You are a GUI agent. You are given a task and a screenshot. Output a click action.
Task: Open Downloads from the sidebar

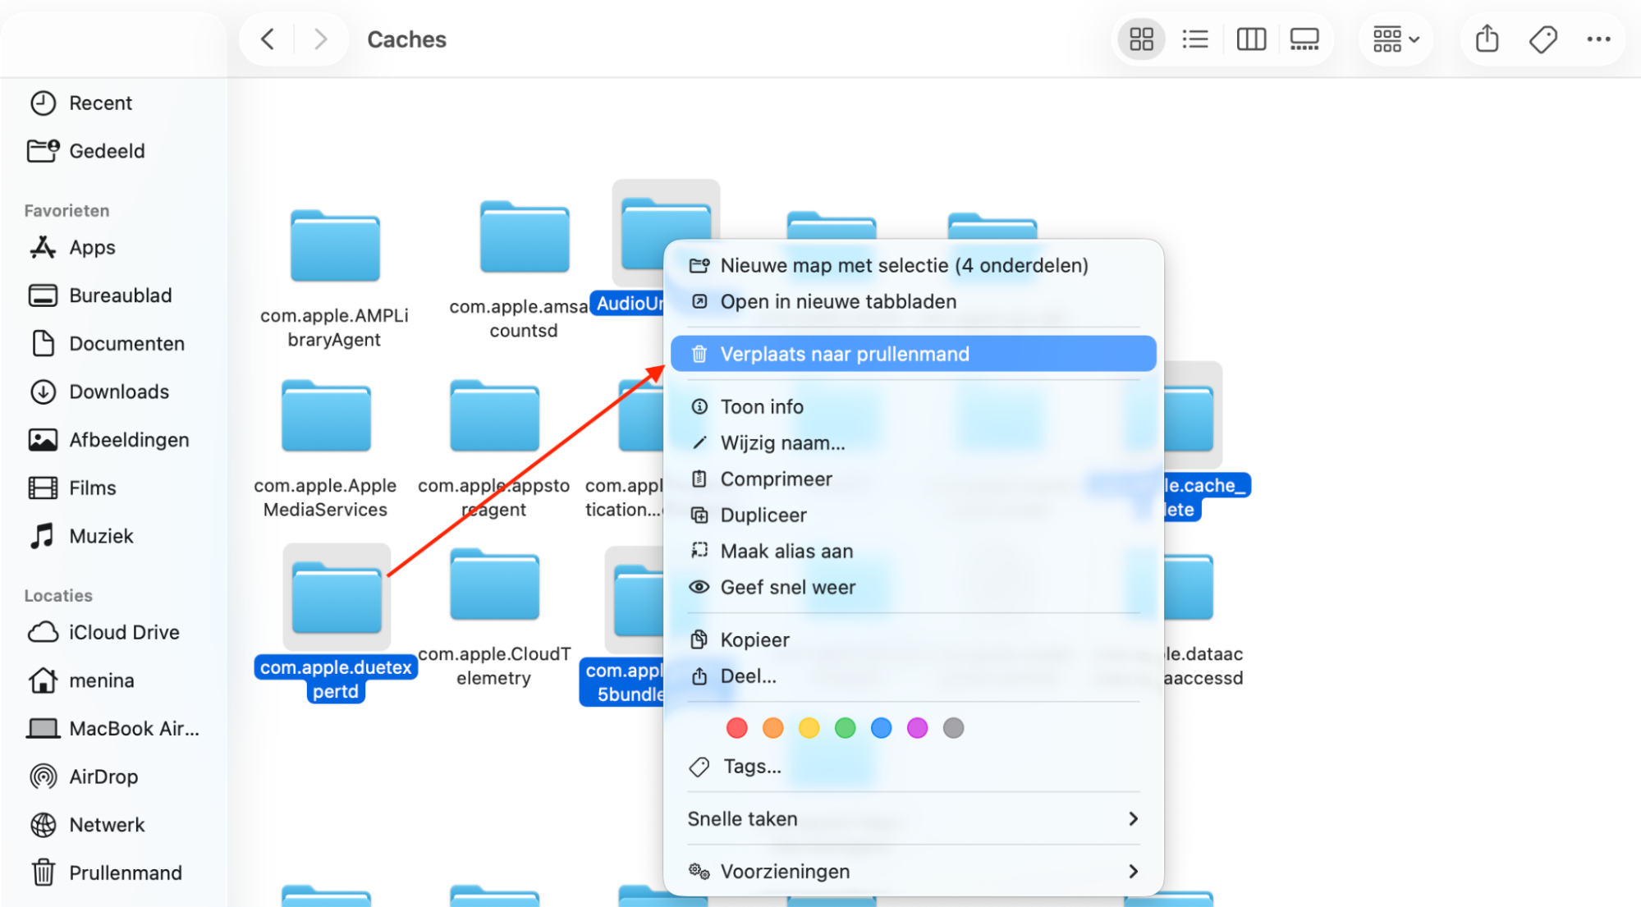[120, 392]
